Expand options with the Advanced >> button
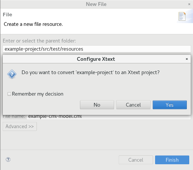The height and width of the screenshot is (170, 193). (x=20, y=126)
